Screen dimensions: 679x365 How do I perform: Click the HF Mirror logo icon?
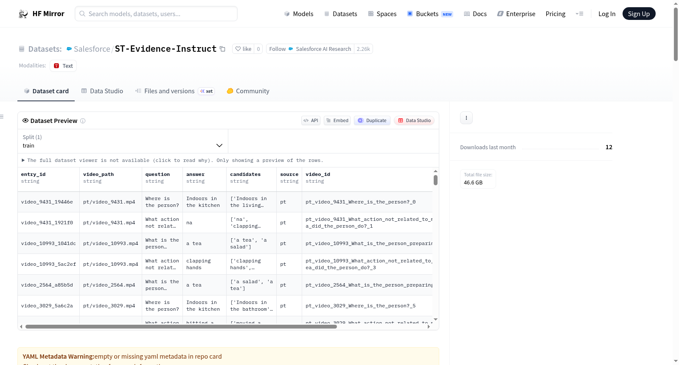point(23,14)
